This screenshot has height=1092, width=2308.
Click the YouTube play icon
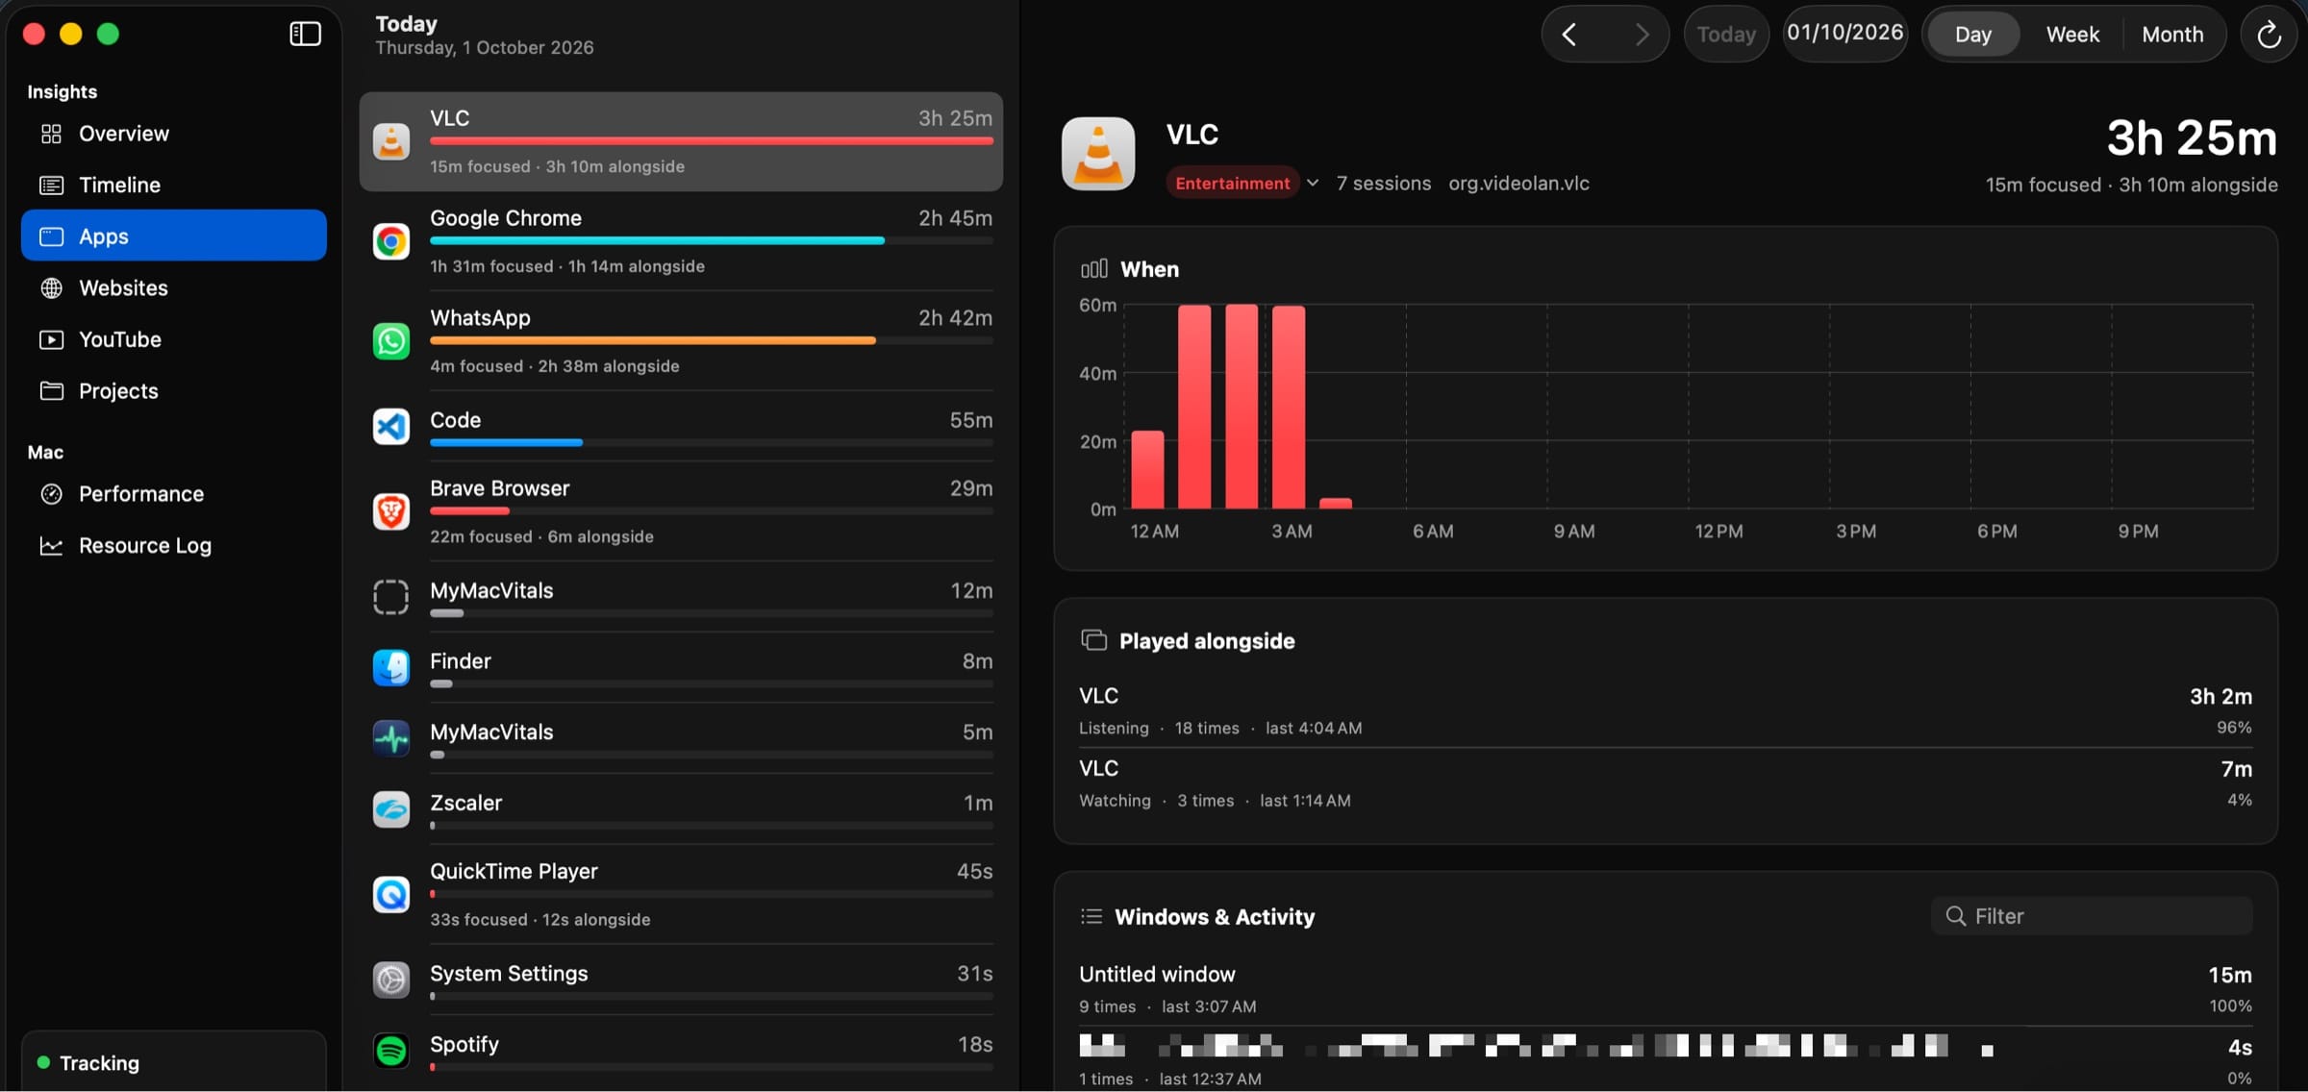click(x=52, y=339)
